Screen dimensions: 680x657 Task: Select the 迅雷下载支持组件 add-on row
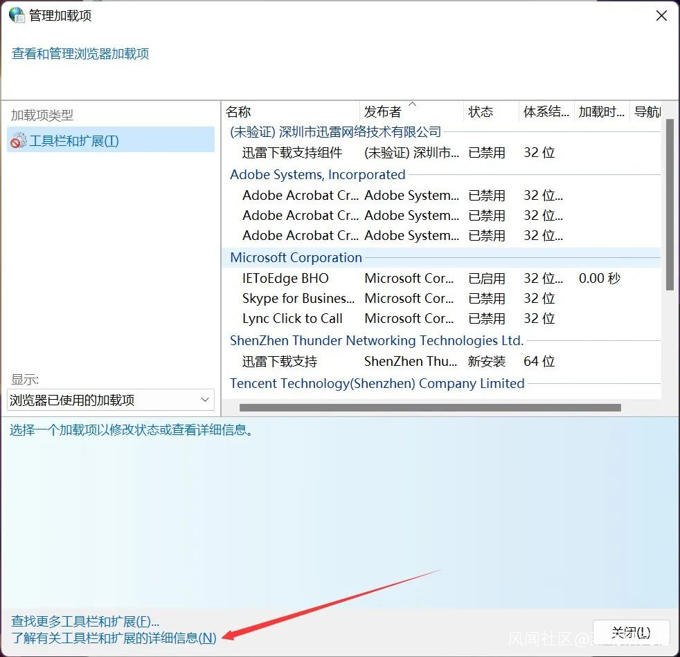[x=441, y=152]
